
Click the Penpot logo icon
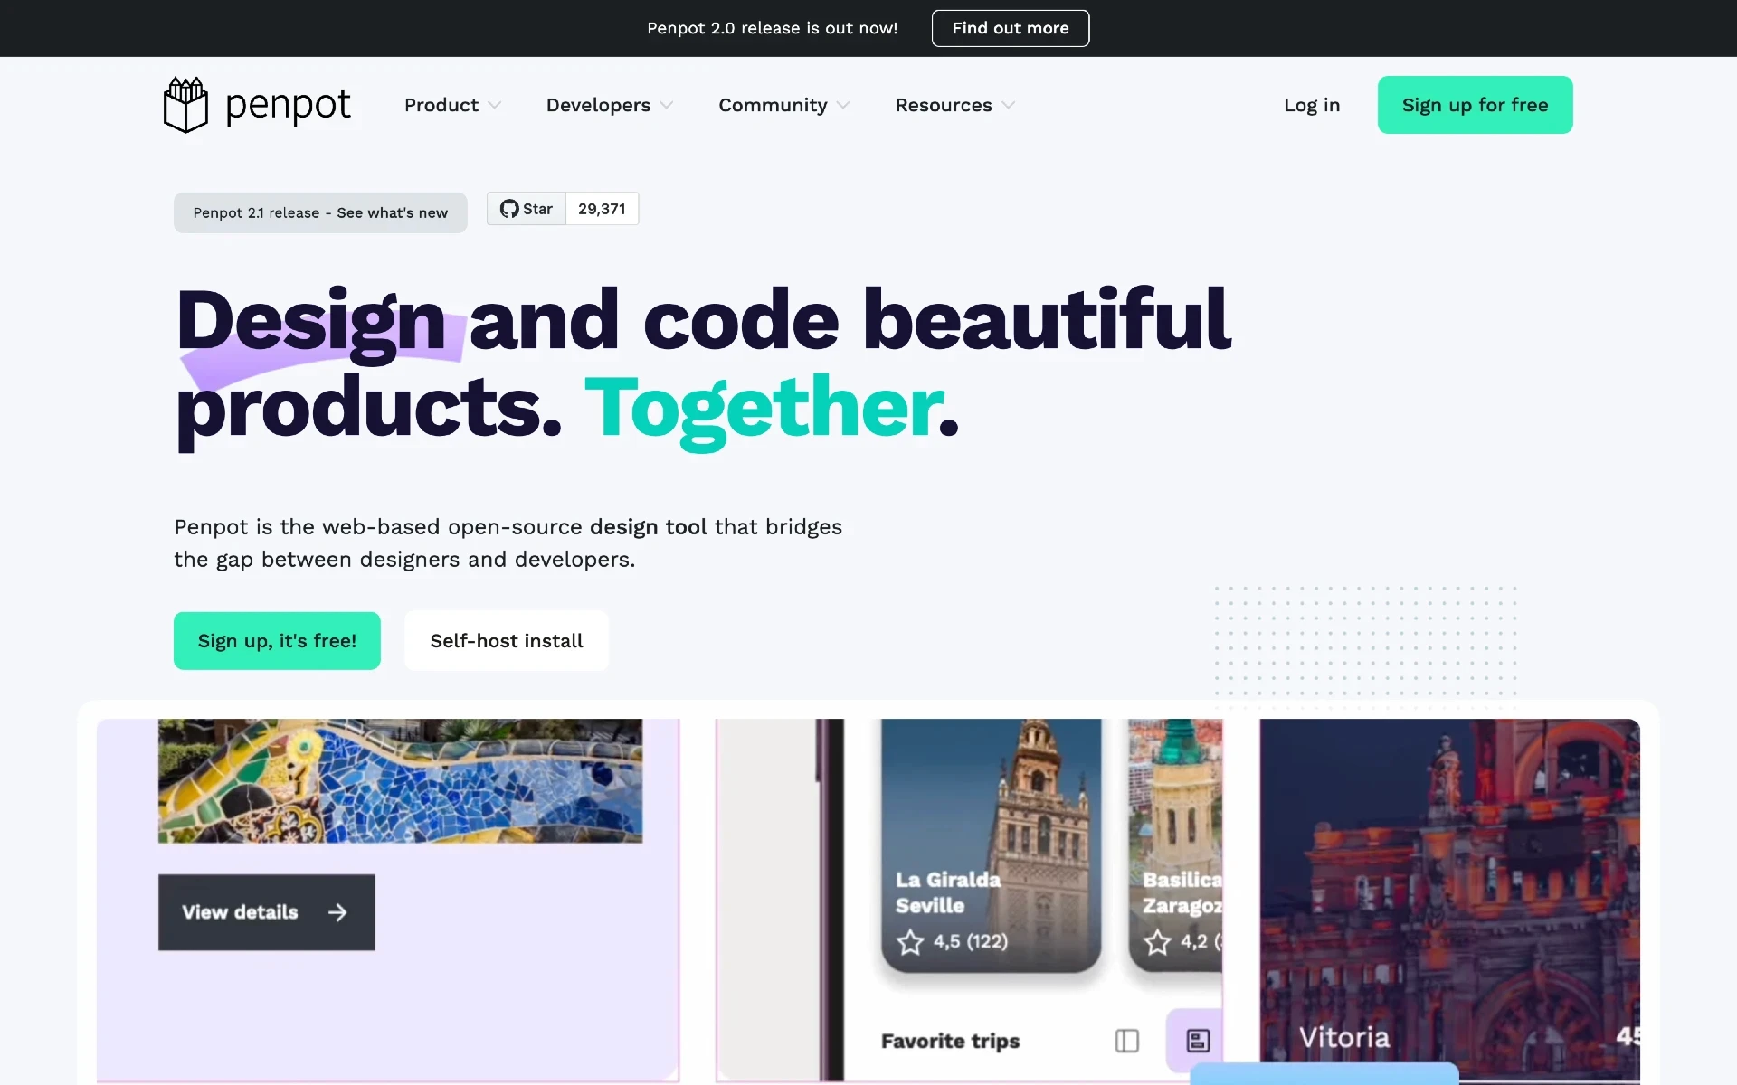point(185,105)
